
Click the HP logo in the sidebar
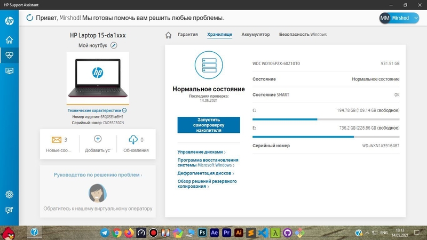[x=9, y=21]
